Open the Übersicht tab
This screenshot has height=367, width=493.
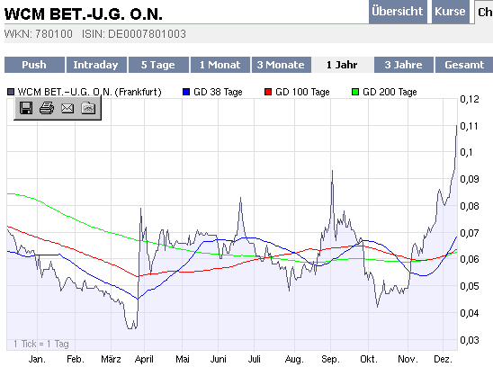[398, 12]
